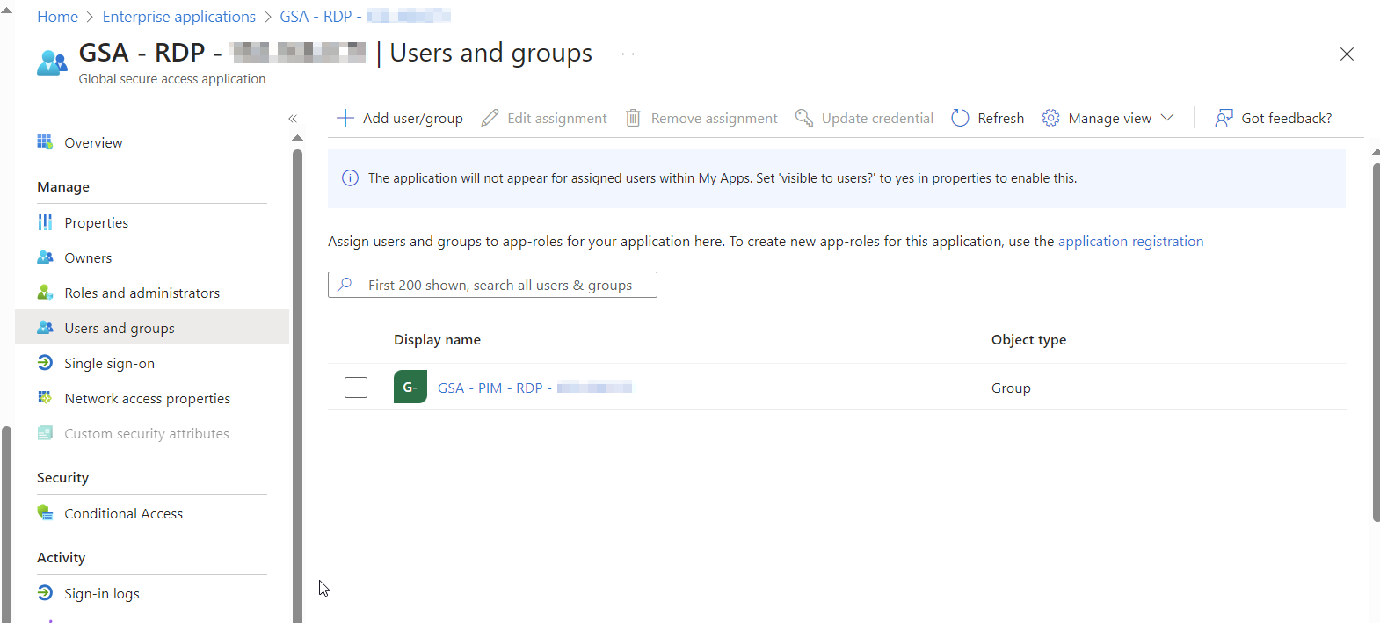Click the Add user/group button
This screenshot has height=623, width=1380.
pos(400,118)
